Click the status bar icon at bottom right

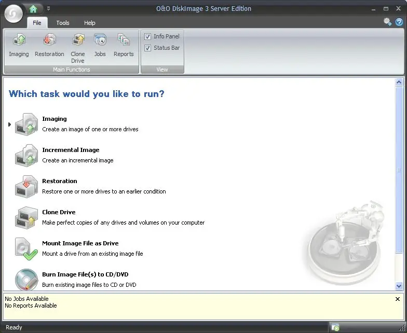pyautogui.click(x=335, y=327)
